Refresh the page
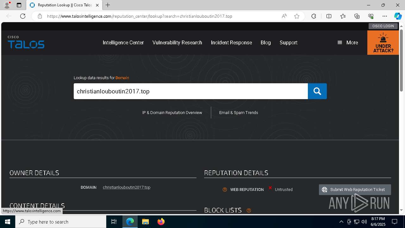 (23, 16)
